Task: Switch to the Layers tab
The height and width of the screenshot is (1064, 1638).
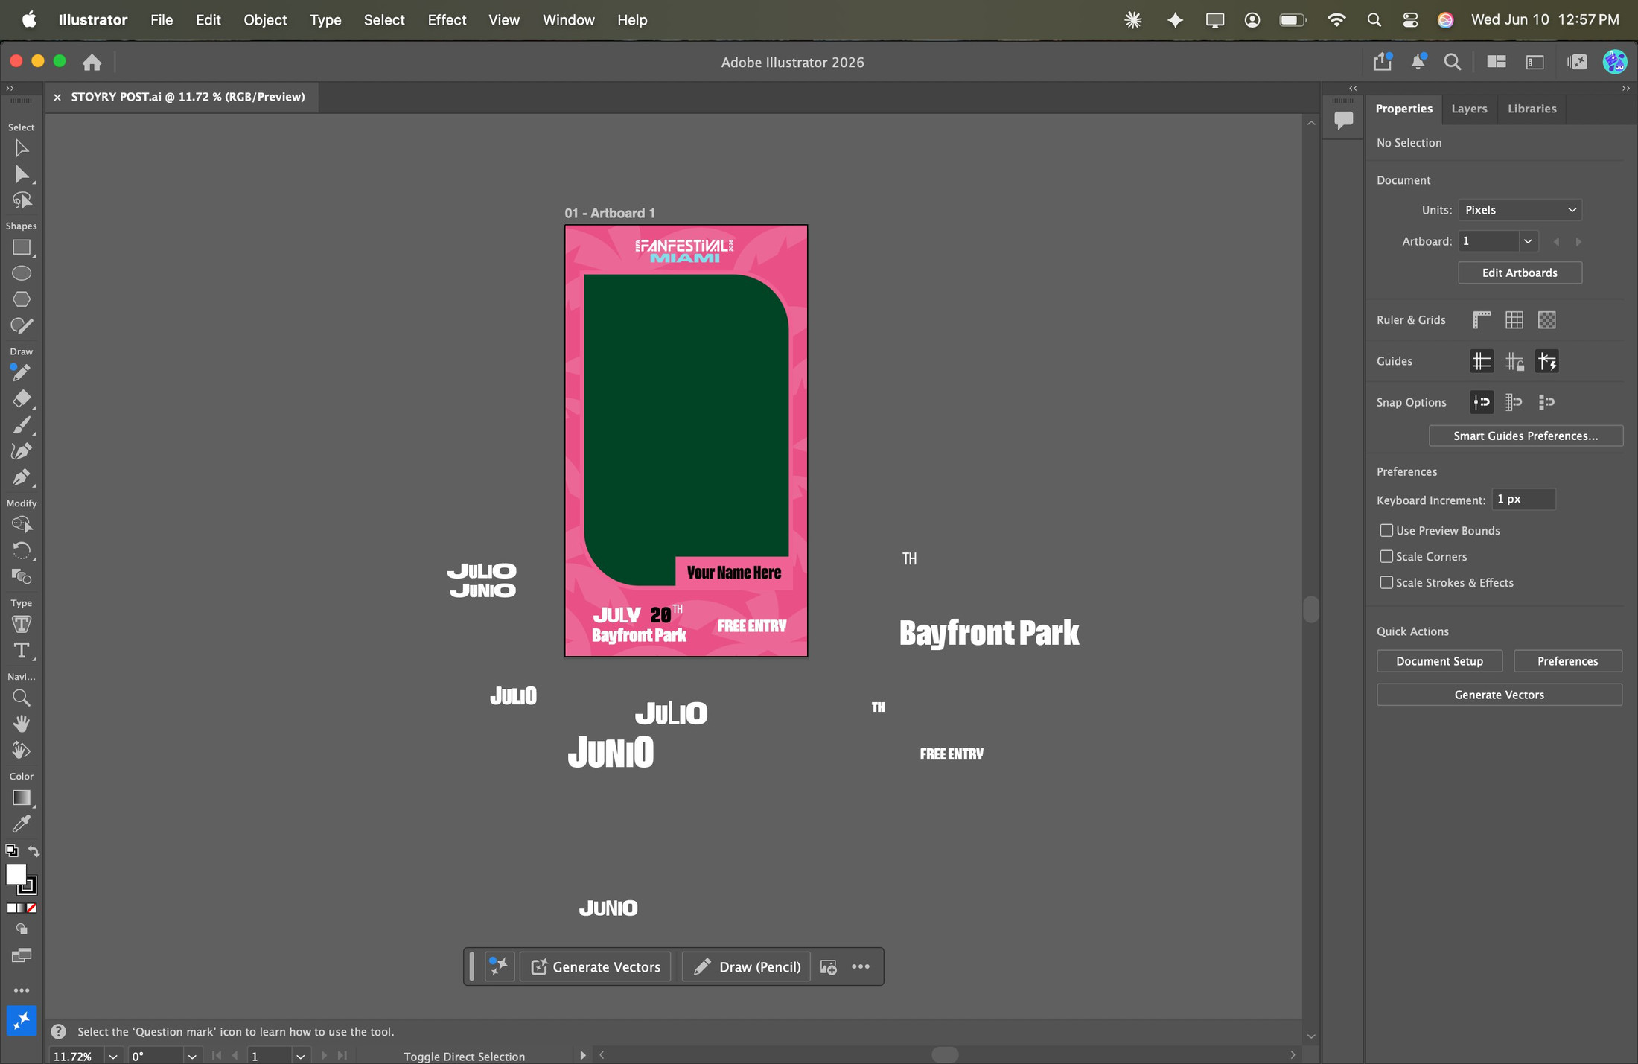Action: 1469,109
